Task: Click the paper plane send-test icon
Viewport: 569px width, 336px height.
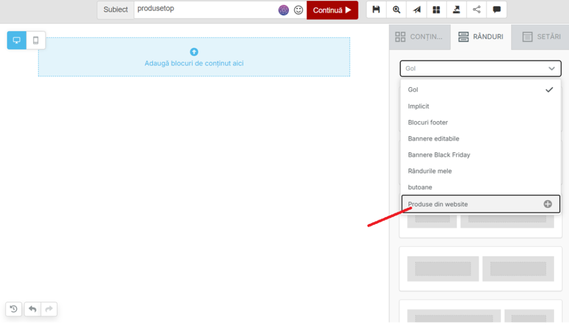Action: click(416, 9)
